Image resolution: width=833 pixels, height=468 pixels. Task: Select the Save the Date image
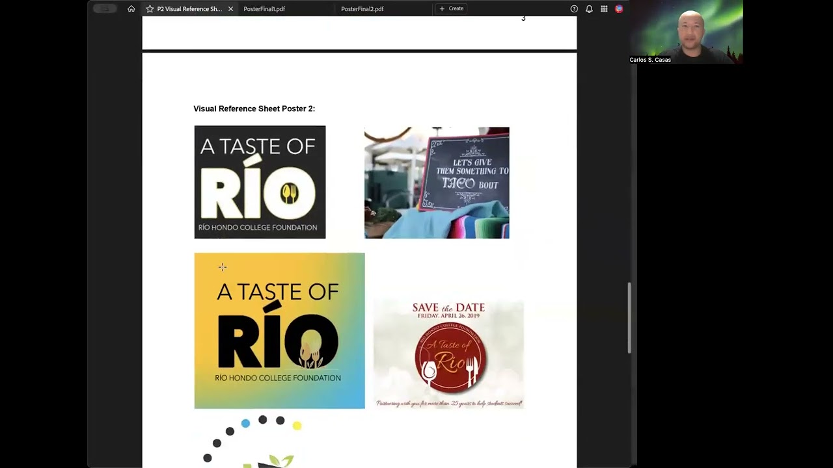[x=448, y=354]
